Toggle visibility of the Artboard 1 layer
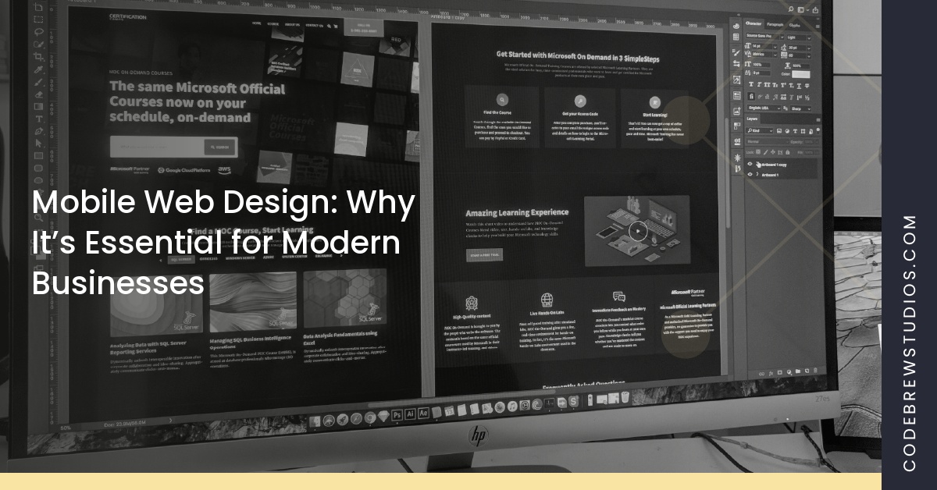 [750, 173]
